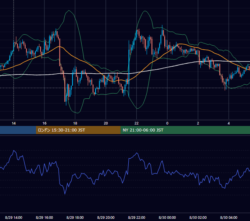Screen dimensions: 250x221
Task: Click the 8/30 04:00 date label
Action: pos(229,217)
